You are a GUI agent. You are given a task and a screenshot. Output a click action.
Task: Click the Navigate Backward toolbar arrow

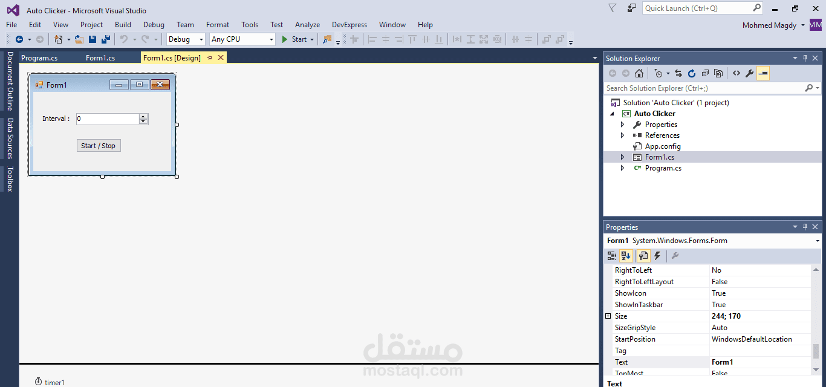coord(19,39)
